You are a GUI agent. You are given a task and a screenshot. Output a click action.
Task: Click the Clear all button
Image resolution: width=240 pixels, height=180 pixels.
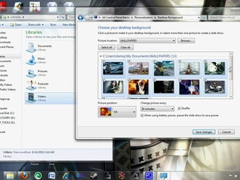pyautogui.click(x=125, y=47)
